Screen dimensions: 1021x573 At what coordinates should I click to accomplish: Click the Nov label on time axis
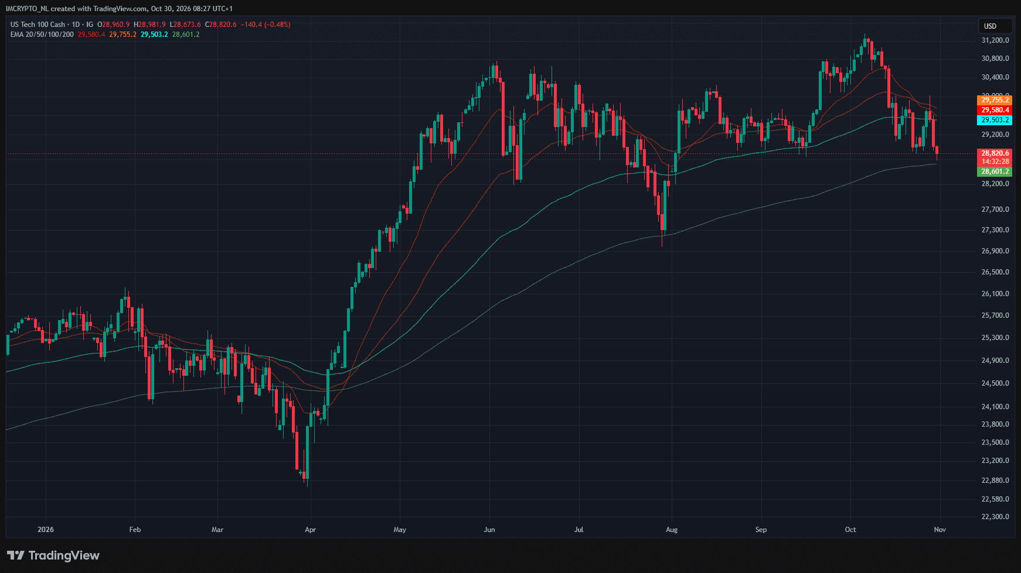pyautogui.click(x=940, y=530)
